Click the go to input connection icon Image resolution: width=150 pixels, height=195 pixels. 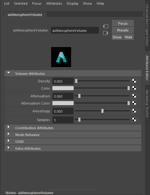coord(106,26)
